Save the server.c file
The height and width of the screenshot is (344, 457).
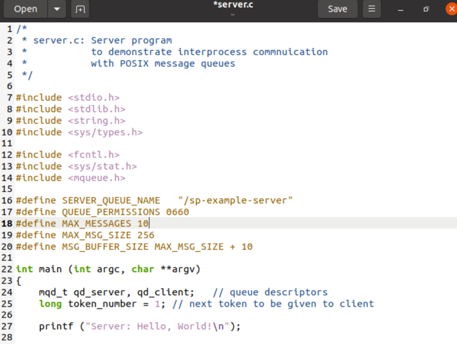[337, 9]
